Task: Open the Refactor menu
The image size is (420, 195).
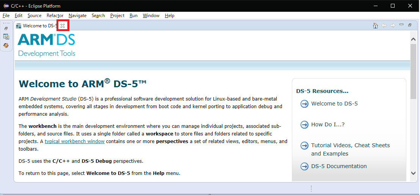Action: pyautogui.click(x=55, y=16)
